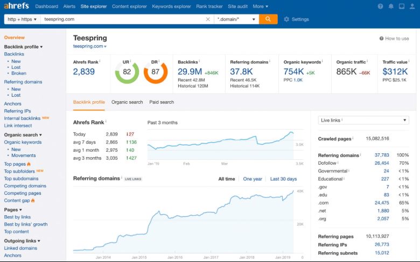
Task: Select All time referring domains range
Action: [227, 179]
